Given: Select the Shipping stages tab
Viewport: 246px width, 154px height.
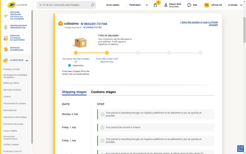Looking at the screenshot, I should [74, 92].
